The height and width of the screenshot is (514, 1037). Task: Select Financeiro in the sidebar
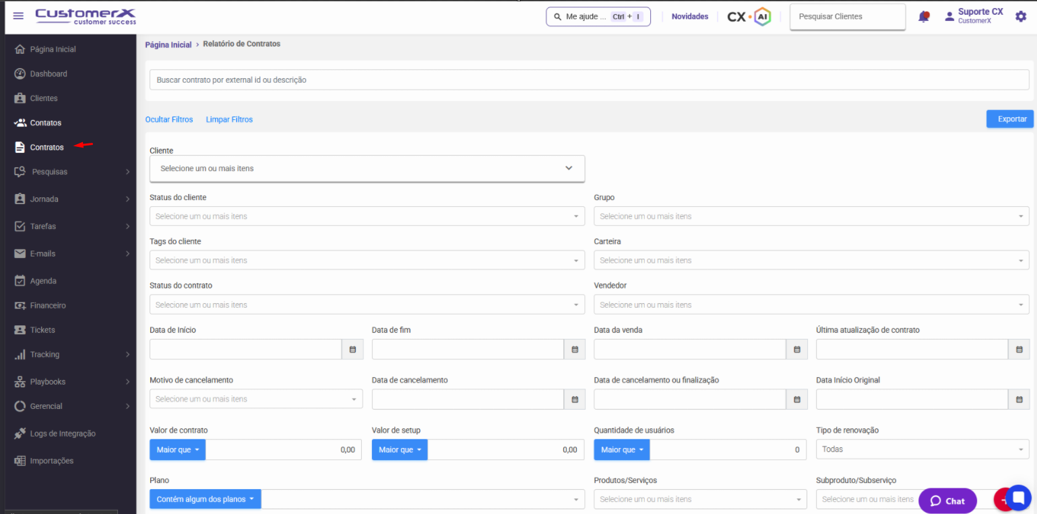pos(48,306)
